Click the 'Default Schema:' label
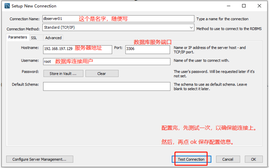Screen dimensions: 269x168 point(25,84)
